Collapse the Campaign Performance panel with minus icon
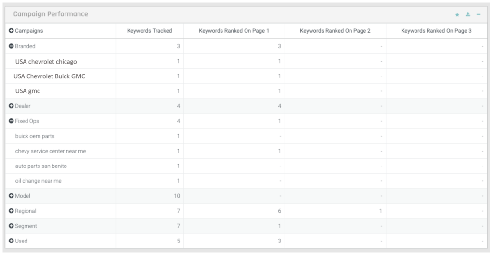The width and height of the screenshot is (493, 255). tap(478, 14)
